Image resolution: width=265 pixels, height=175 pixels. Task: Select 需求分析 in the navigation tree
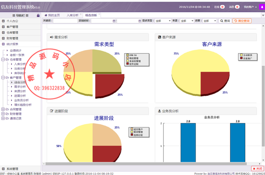20,87
